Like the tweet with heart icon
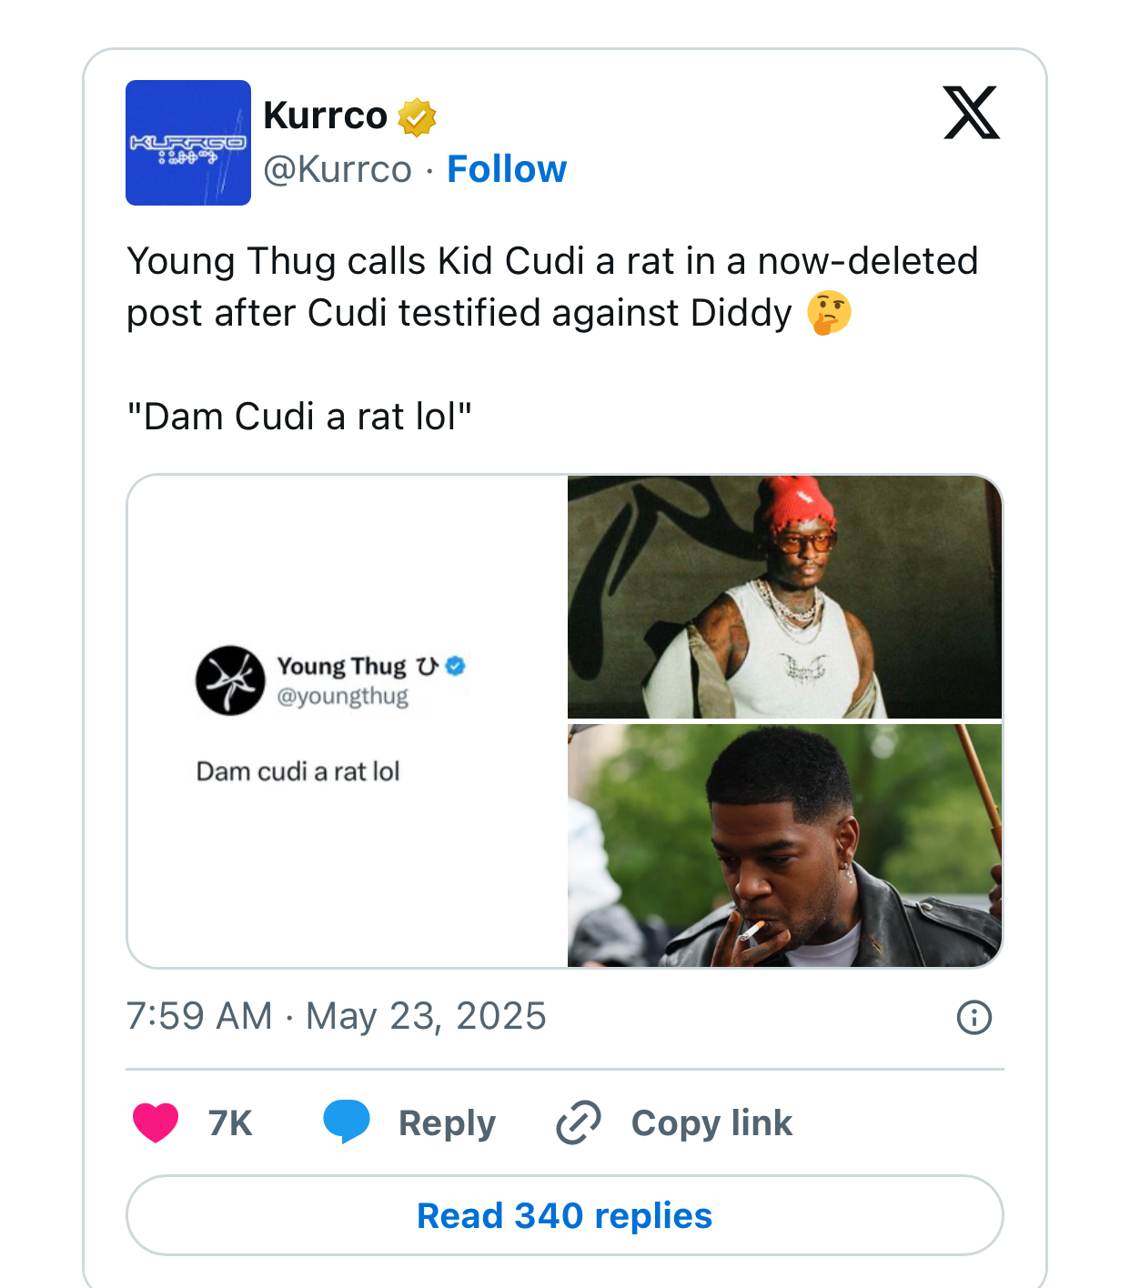This screenshot has height=1288, width=1130. [156, 1122]
